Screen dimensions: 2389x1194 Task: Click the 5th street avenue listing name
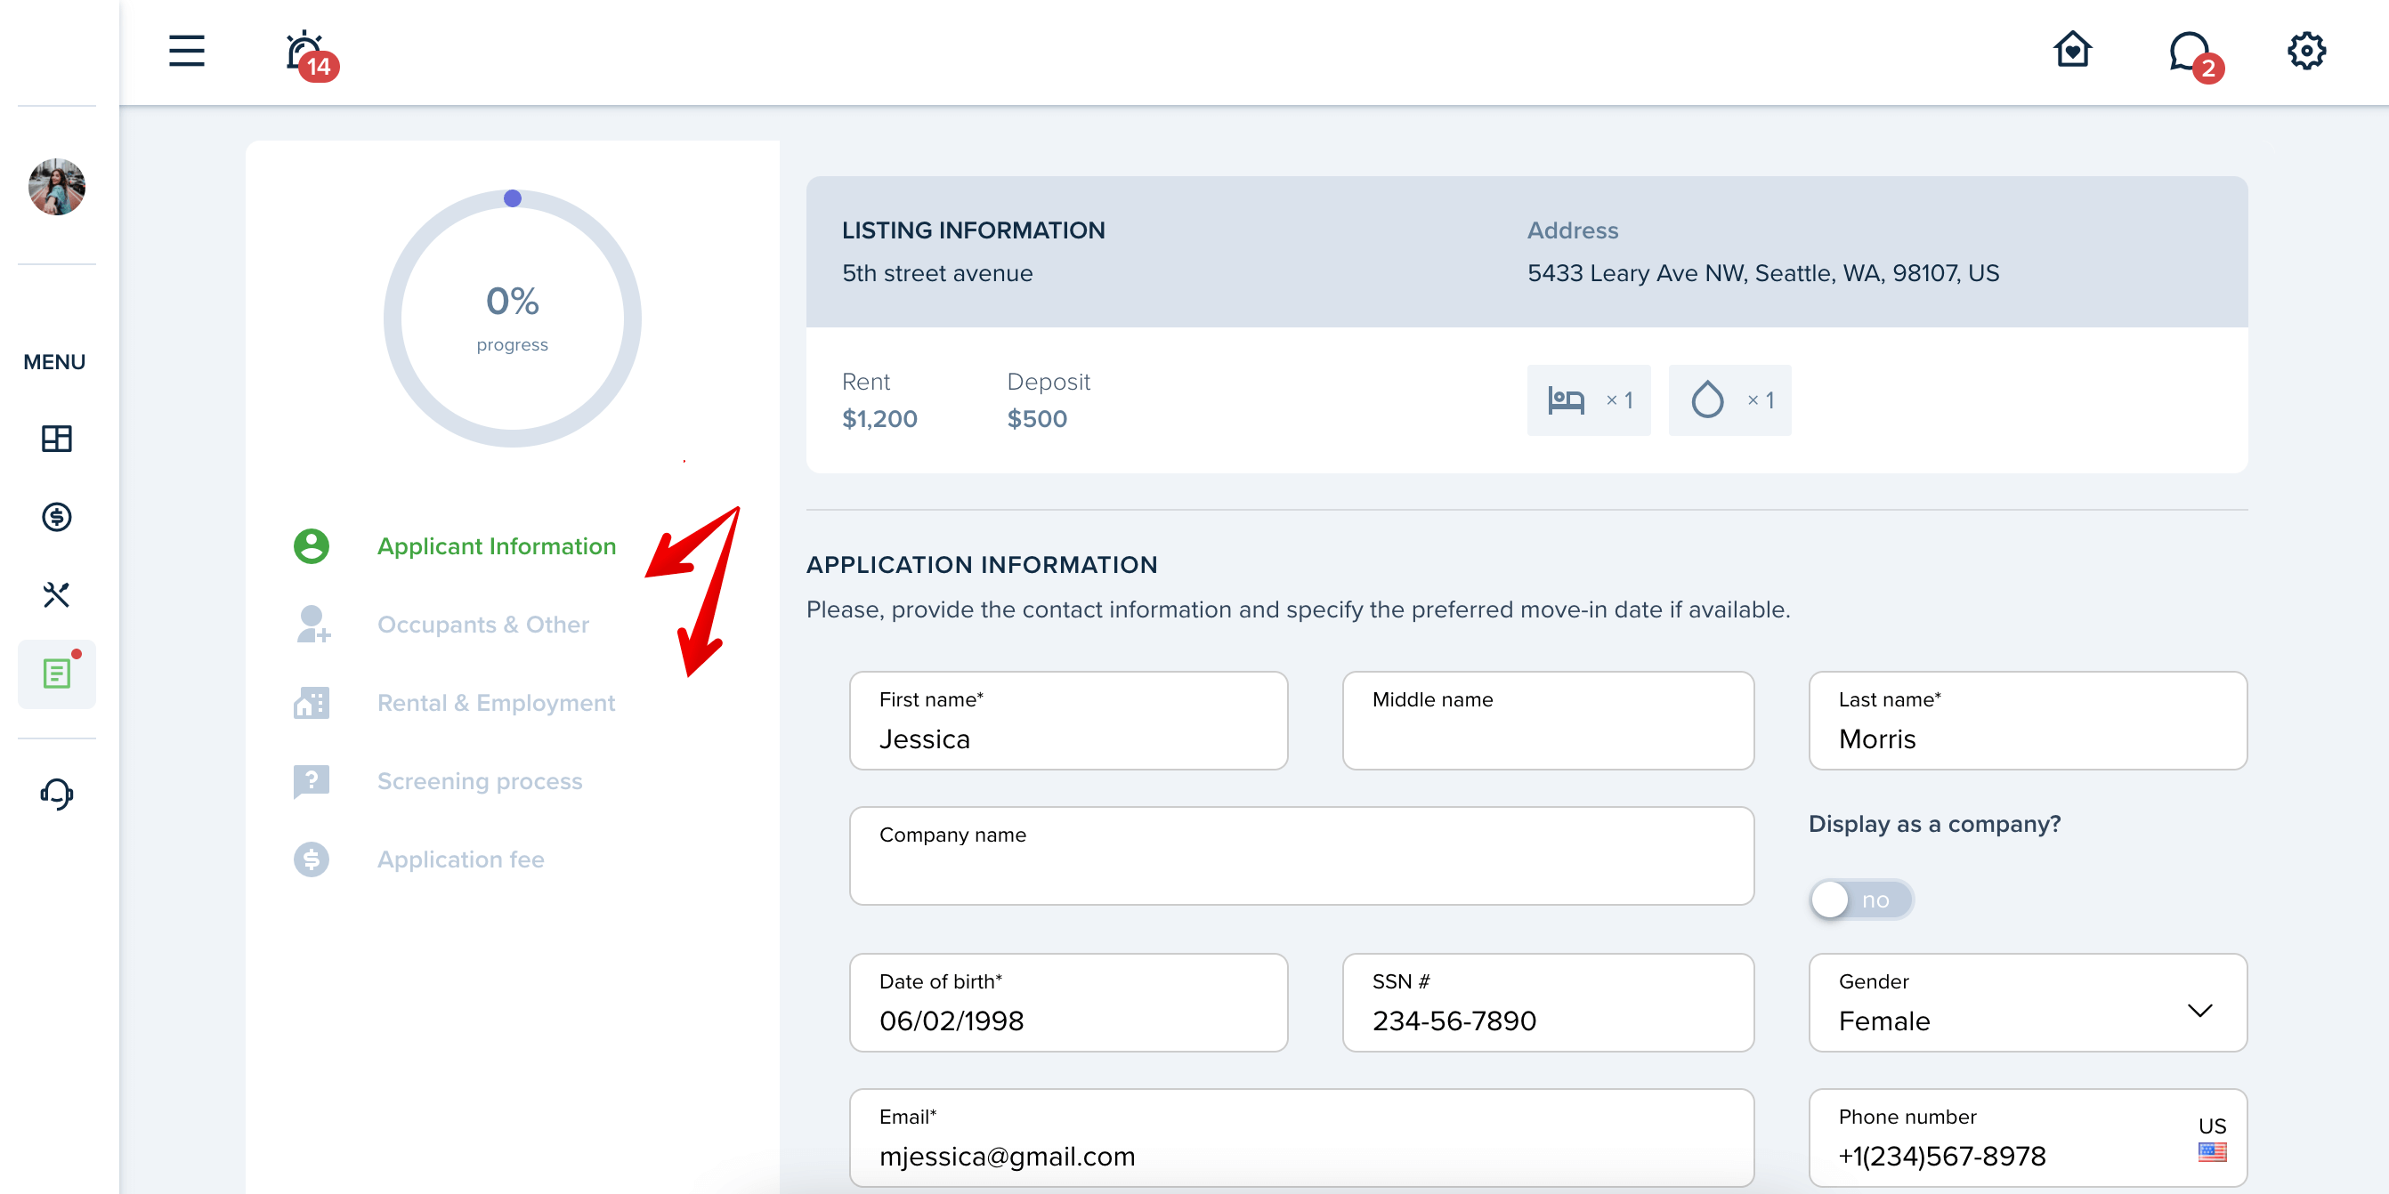click(936, 272)
